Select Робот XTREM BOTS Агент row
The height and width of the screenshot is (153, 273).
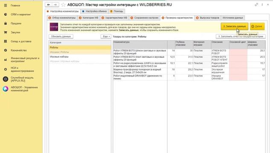tap(140, 58)
